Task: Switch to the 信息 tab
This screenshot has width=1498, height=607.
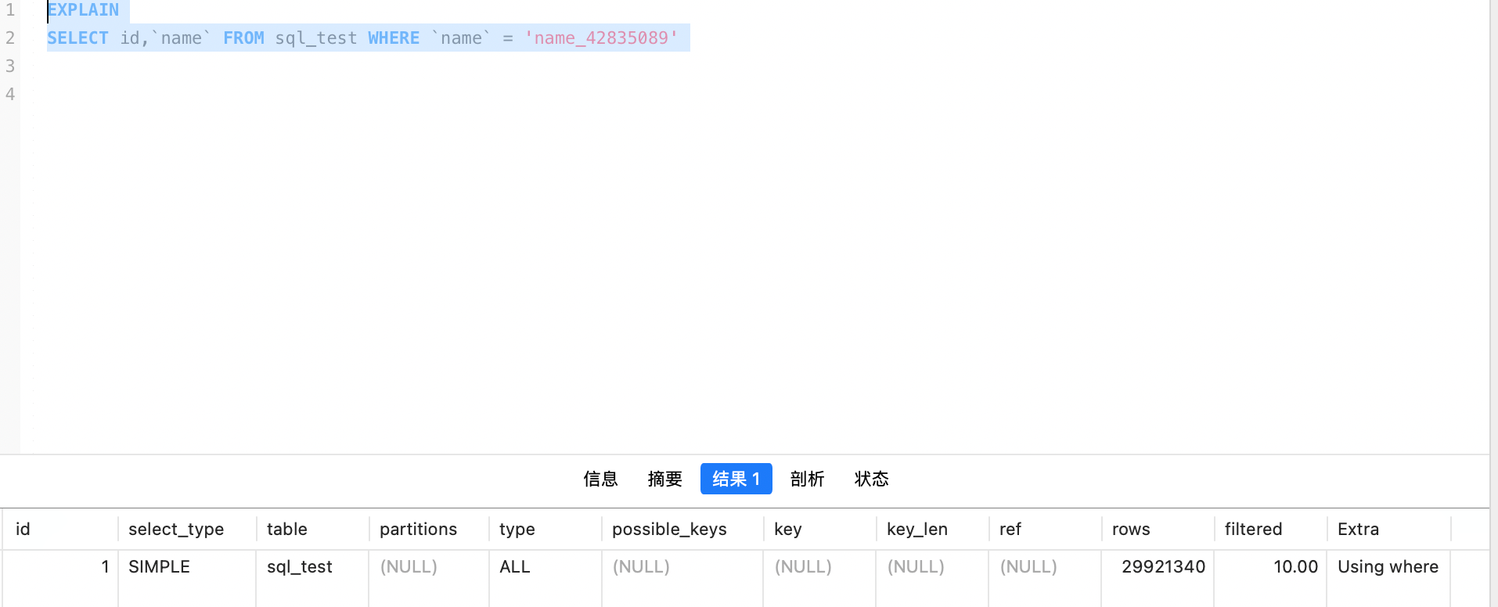Action: pos(600,479)
